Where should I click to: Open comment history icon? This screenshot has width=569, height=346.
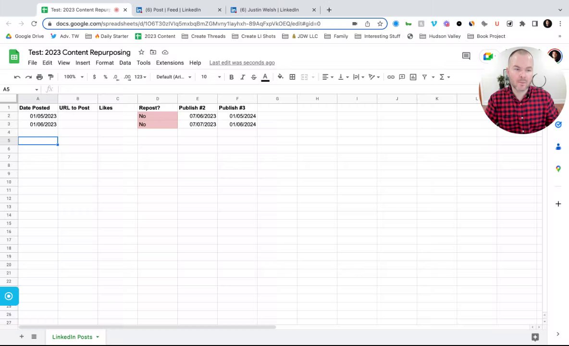[x=466, y=55]
